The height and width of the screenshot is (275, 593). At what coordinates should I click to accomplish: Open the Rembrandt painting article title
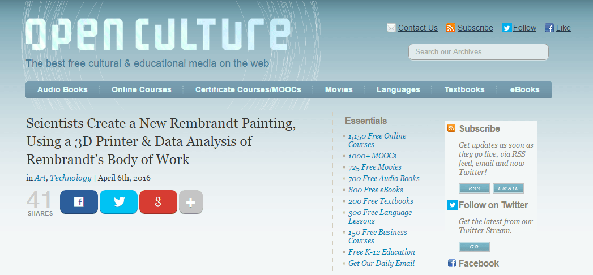point(161,141)
